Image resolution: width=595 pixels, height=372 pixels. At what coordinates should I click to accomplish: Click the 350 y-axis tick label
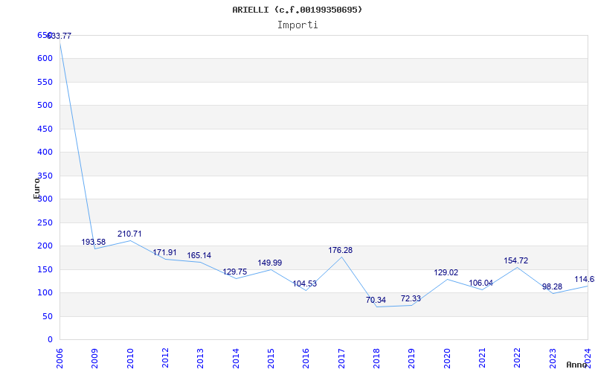tap(45, 176)
